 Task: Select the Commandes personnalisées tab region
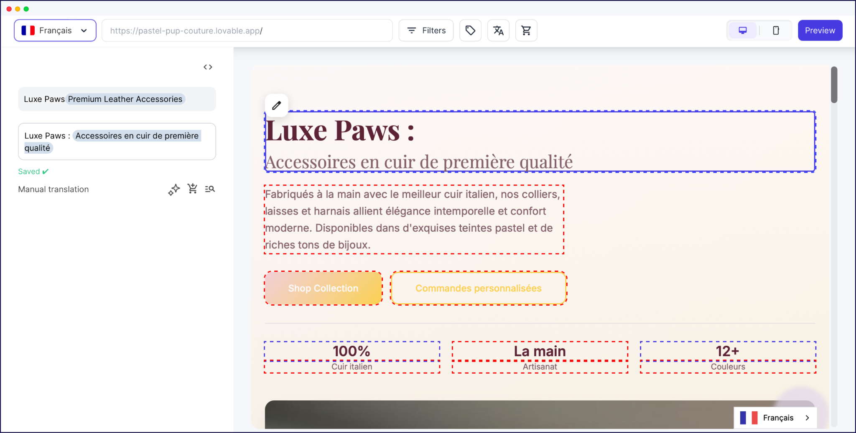coord(478,288)
